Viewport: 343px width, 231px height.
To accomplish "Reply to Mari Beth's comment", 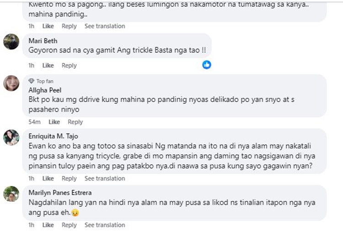I will tap(69, 65).
